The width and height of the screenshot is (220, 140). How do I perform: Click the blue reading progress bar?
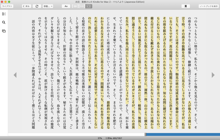[183, 134]
